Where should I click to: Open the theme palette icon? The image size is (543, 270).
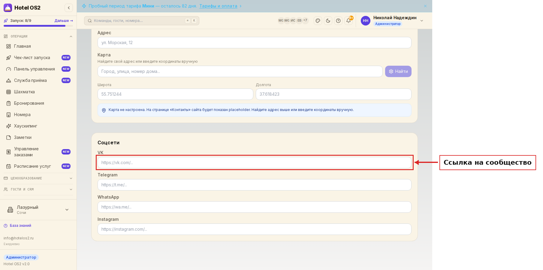pyautogui.click(x=318, y=21)
